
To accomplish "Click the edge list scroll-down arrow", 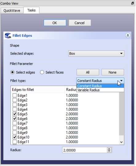I will (122, 142).
